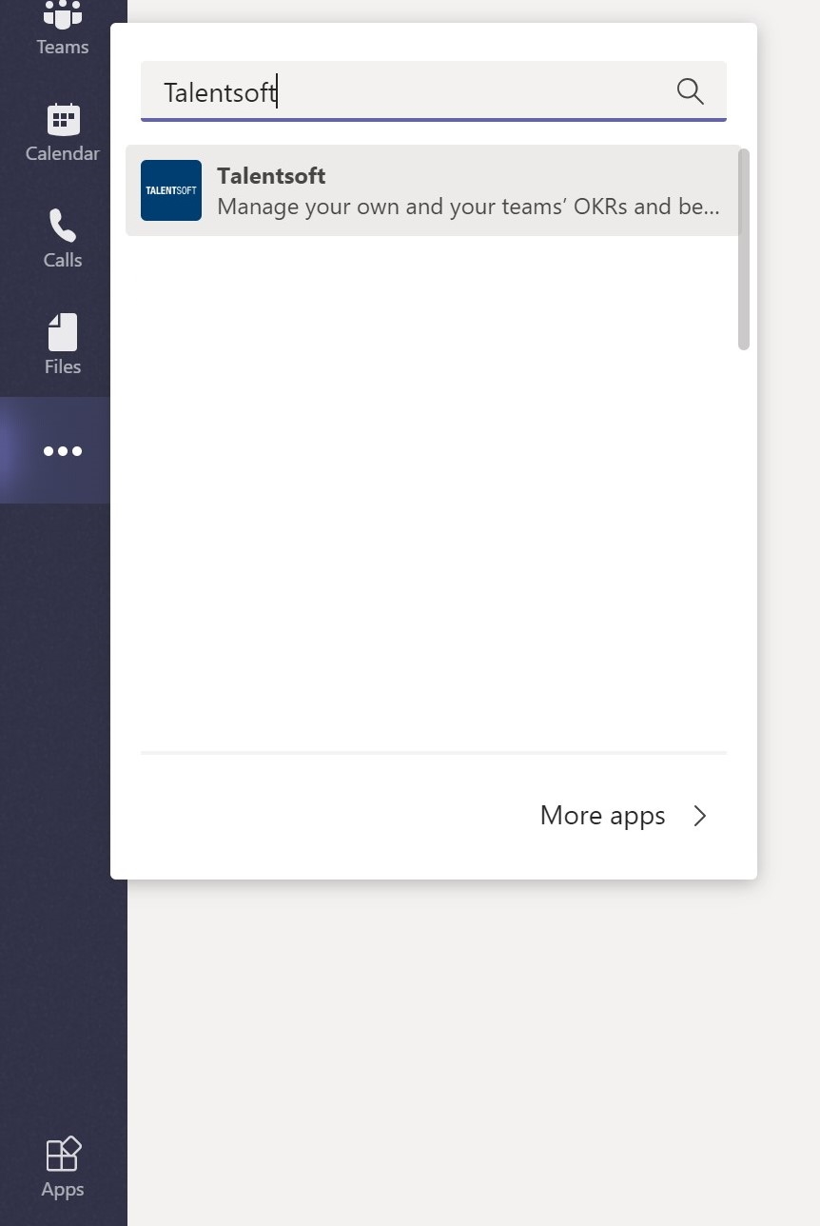Viewport: 820px width, 1226px height.
Task: Expand More apps with the chevron arrow
Action: point(700,816)
